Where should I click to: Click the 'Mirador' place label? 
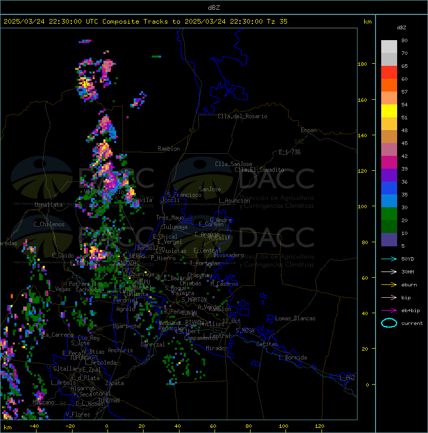[x=217, y=348]
